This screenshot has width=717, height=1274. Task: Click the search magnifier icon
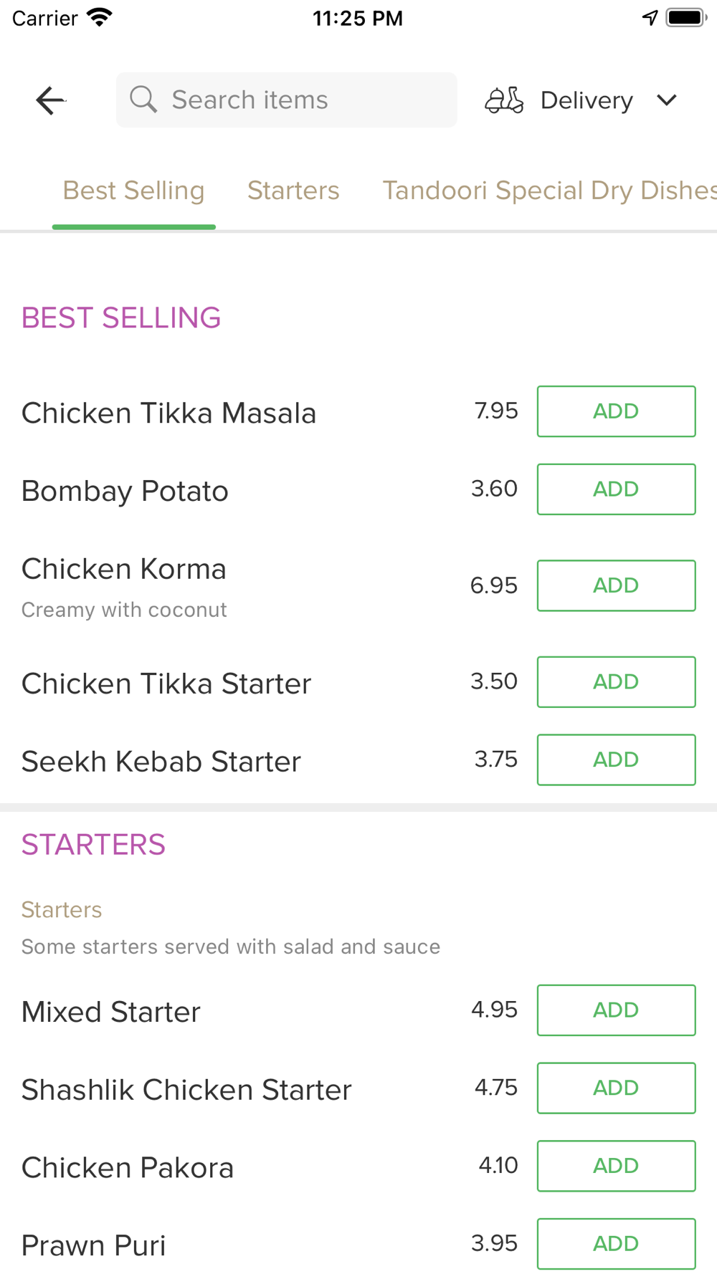(x=143, y=100)
